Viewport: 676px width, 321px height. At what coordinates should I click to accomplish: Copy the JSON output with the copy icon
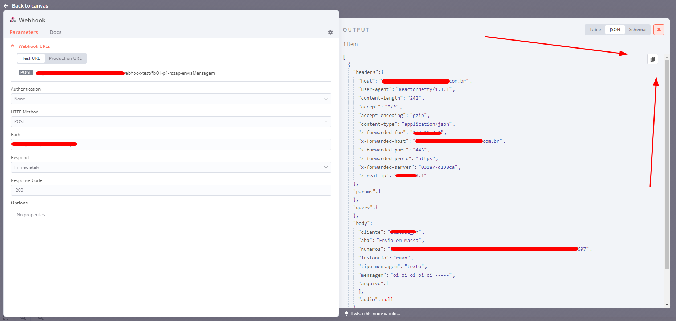[653, 59]
